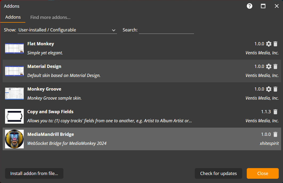Screen dimensions: 283x183
Task: Maximize the Addons window
Action: click(x=263, y=6)
